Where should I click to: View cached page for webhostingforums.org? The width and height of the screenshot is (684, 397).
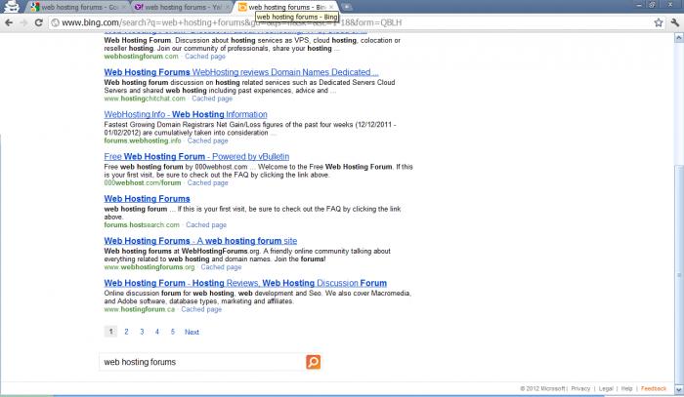221,267
